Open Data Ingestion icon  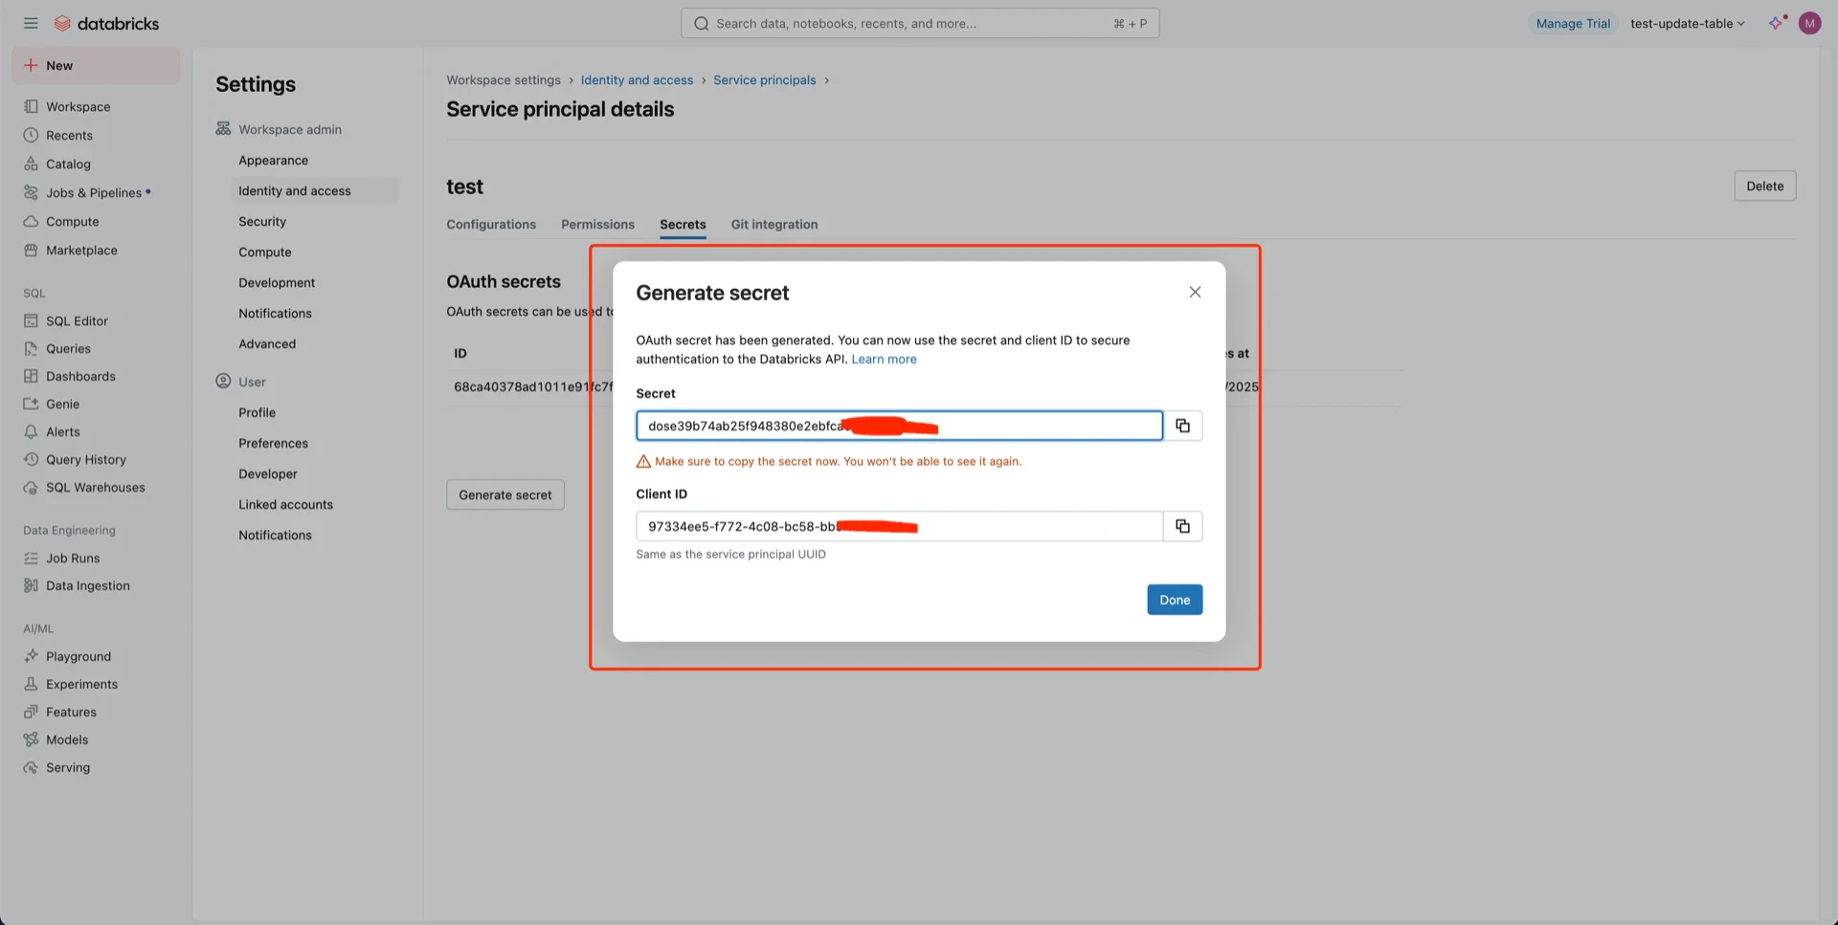(31, 585)
